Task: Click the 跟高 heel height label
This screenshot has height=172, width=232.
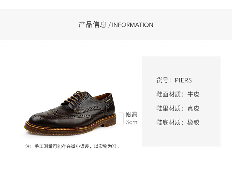Action: [131, 114]
